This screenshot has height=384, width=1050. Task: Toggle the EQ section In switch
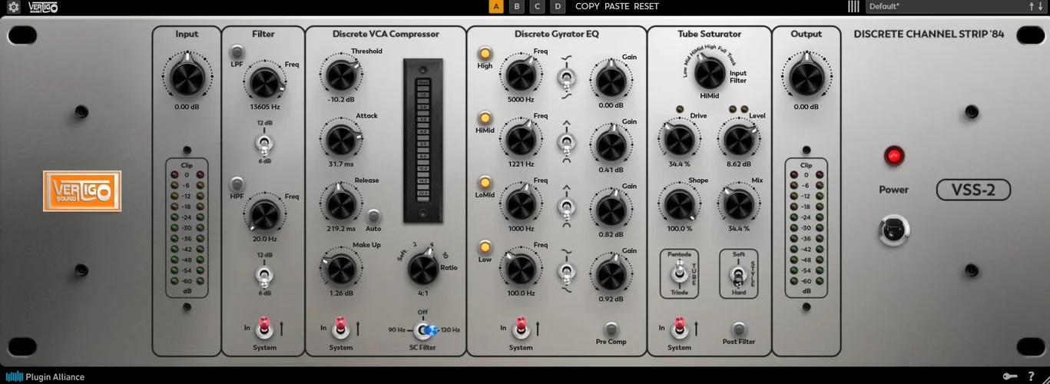520,328
